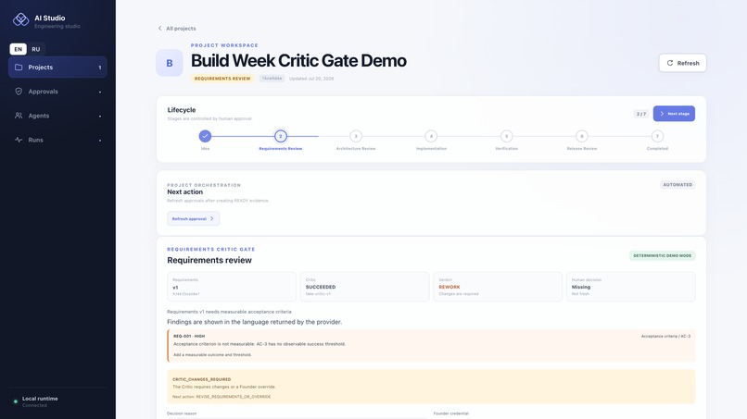The width and height of the screenshot is (747, 419).
Task: Advance to the Next stage
Action: (x=674, y=114)
